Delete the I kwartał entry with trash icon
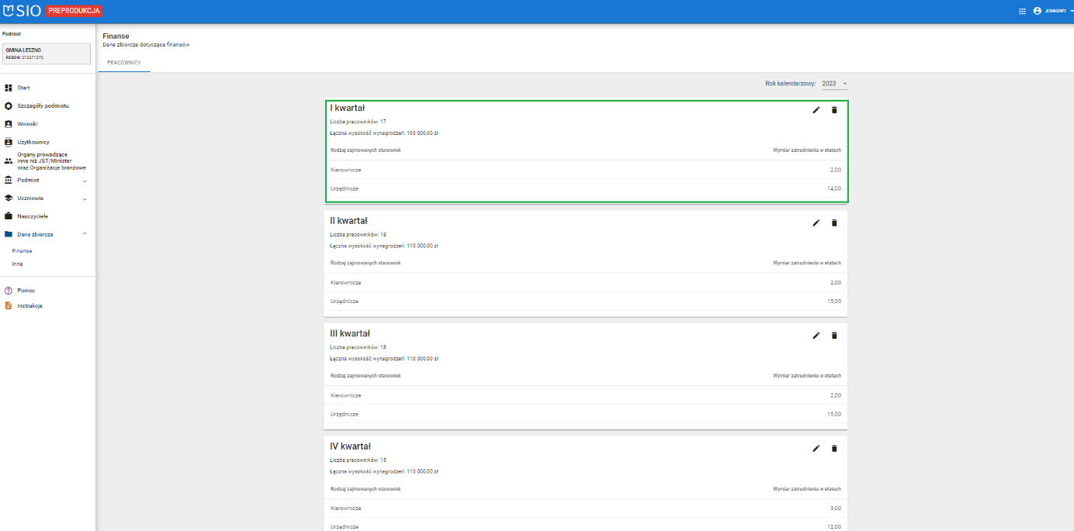The width and height of the screenshot is (1074, 531). coord(834,110)
